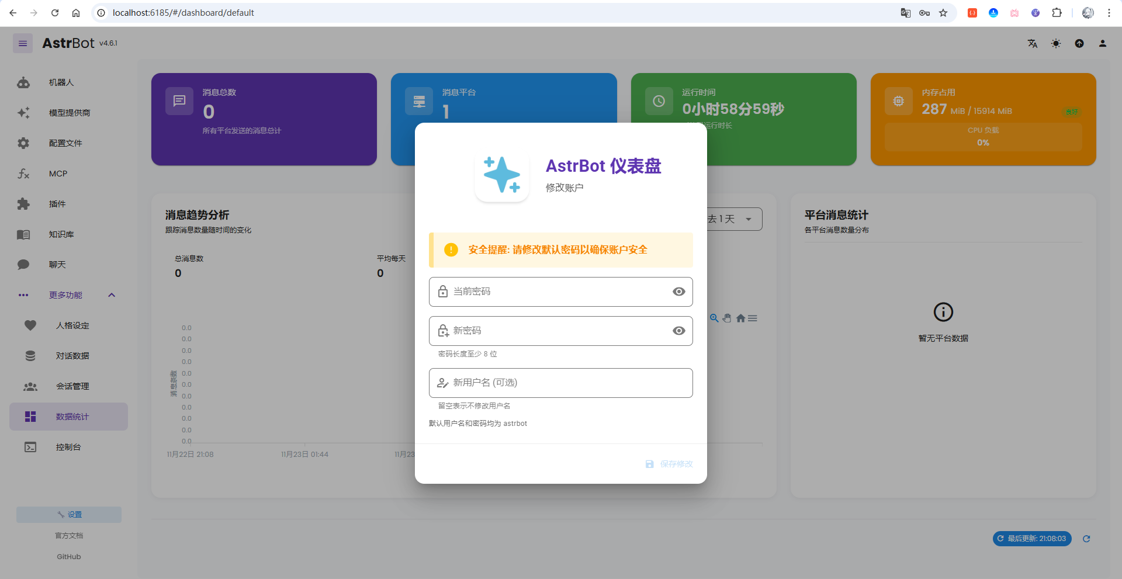Open the 插件 sidebar item

[x=68, y=204]
